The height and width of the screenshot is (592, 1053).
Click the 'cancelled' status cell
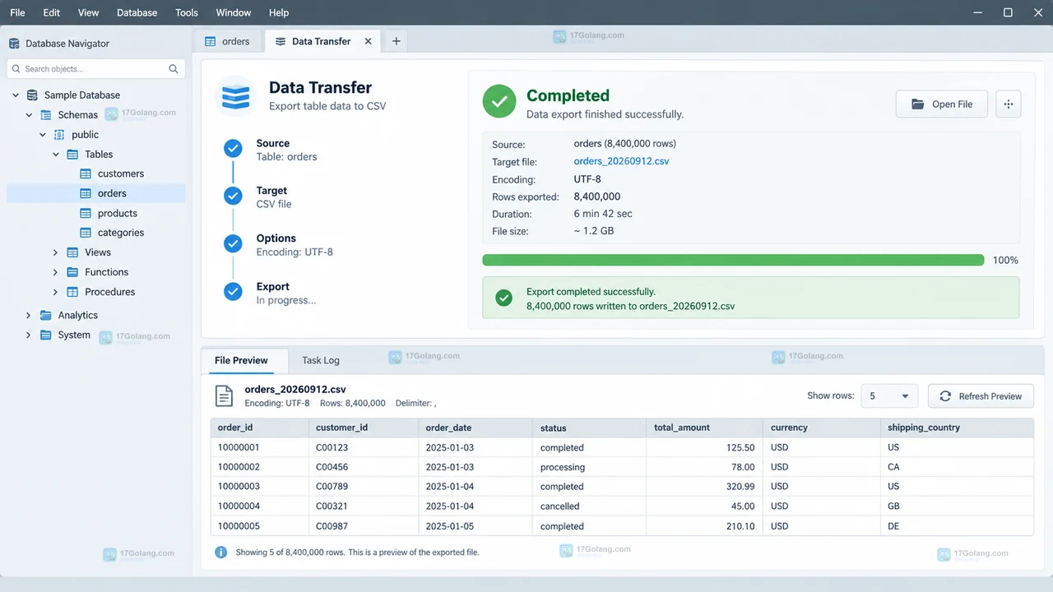[x=589, y=506]
